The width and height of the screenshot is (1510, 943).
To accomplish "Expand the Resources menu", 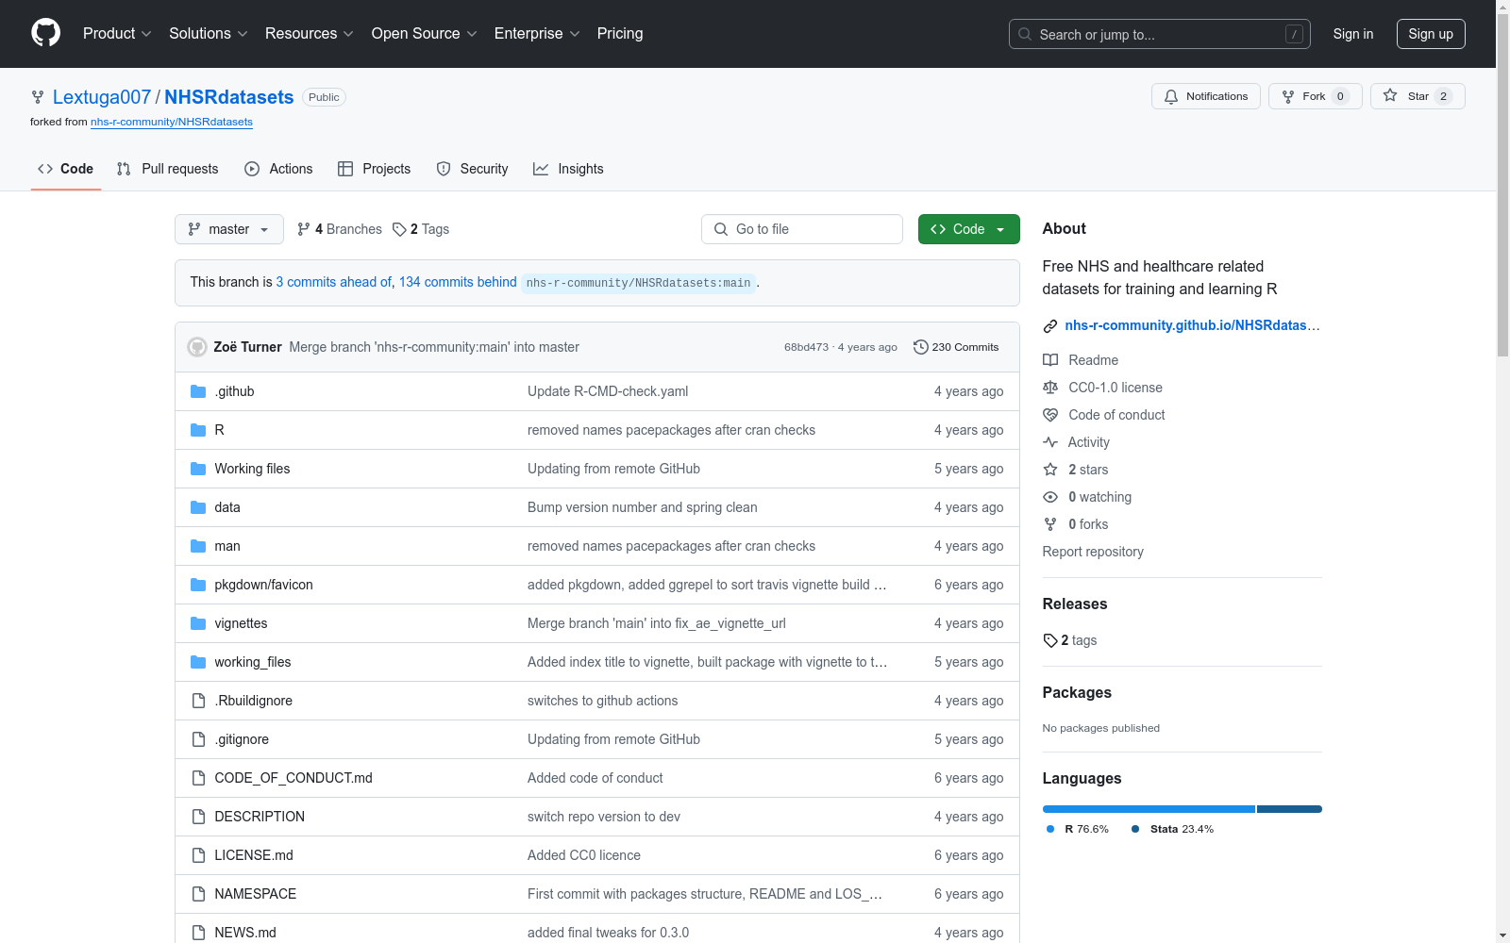I will point(310,33).
